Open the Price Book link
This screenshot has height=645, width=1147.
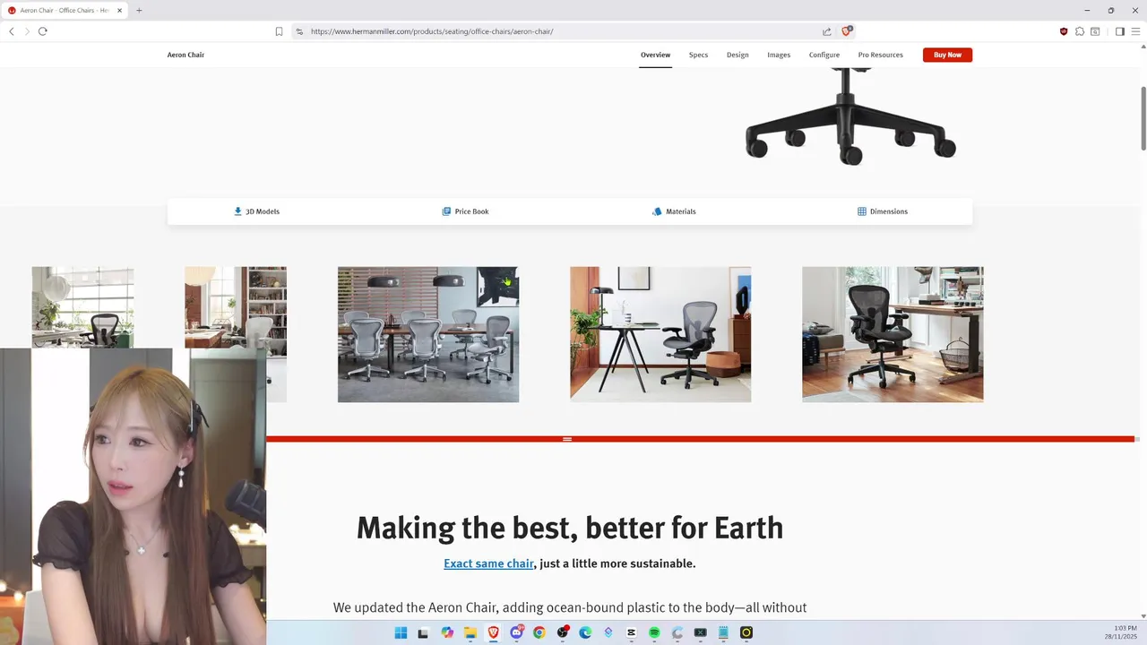[465, 211]
